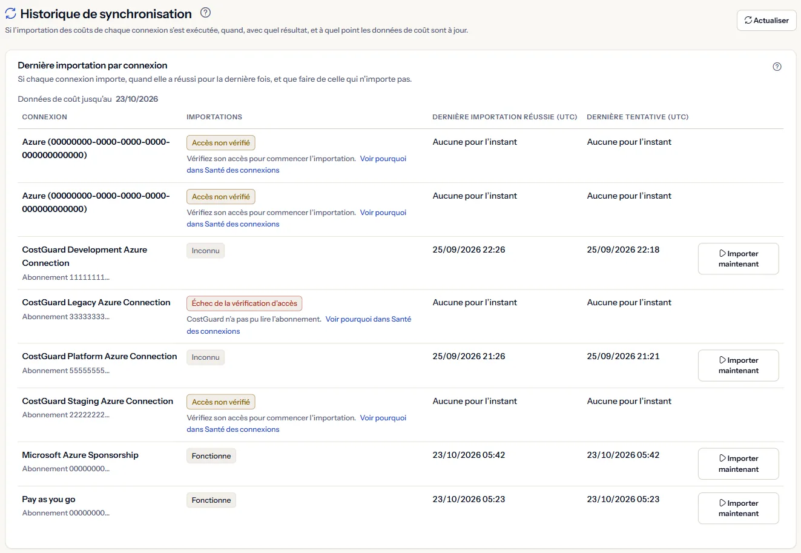The image size is (801, 553).
Task: Click DERNIÈRE TENTATIVE (UTC) column header
Action: pos(638,117)
